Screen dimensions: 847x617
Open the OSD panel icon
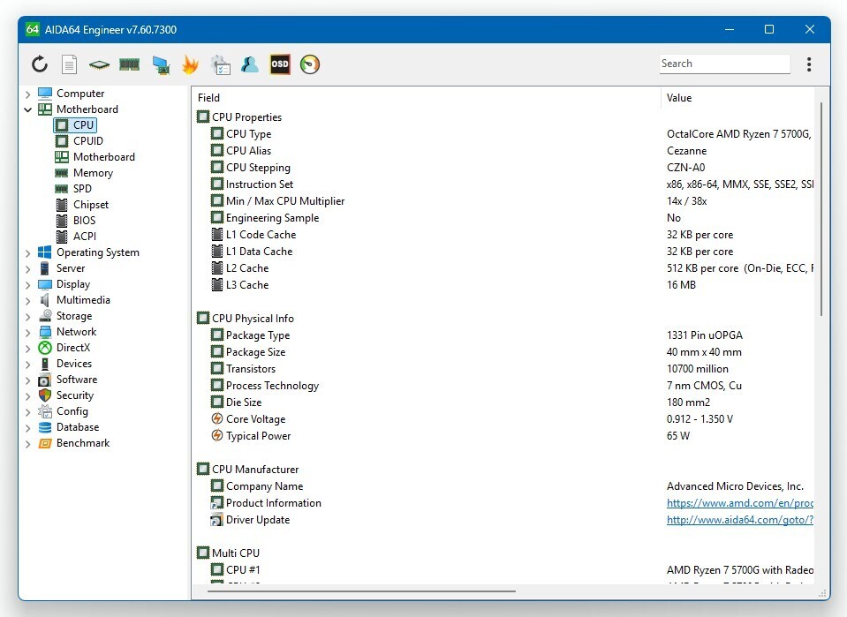[280, 64]
